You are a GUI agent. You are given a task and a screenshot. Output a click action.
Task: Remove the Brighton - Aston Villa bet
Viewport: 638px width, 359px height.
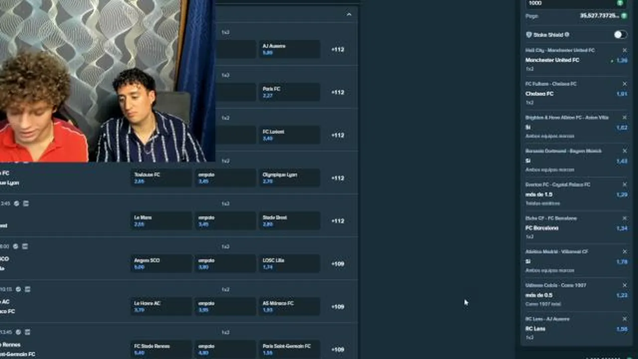point(625,118)
